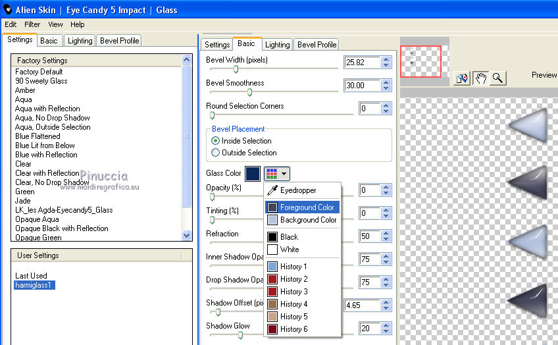The width and height of the screenshot is (558, 345).
Task: Select History 3 color
Action: click(302, 291)
